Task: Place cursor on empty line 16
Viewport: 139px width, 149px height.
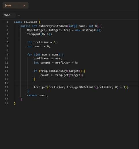Action: coord(76,83)
